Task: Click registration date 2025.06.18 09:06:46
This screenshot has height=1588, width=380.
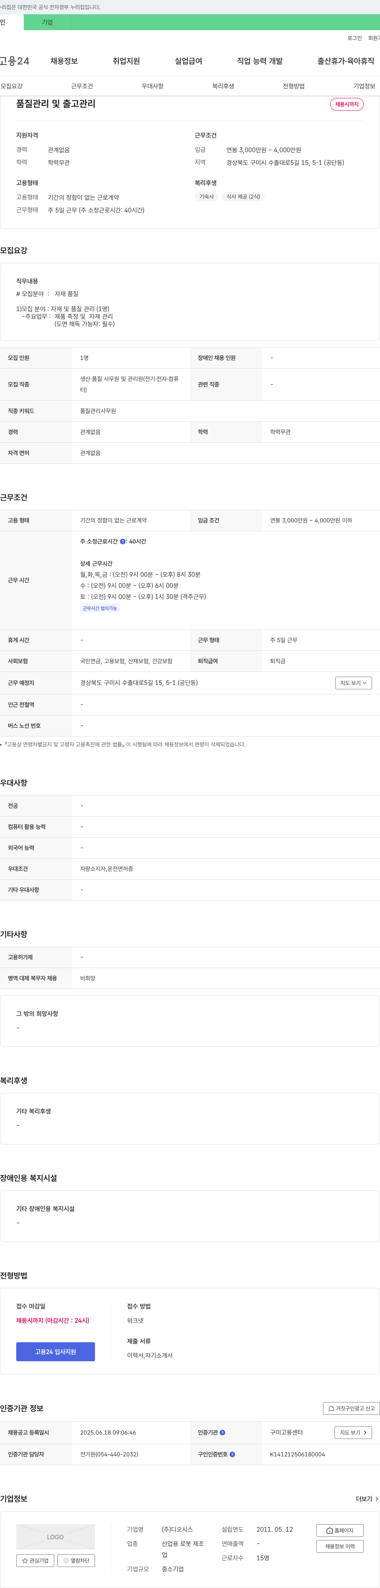Action: point(108,1433)
